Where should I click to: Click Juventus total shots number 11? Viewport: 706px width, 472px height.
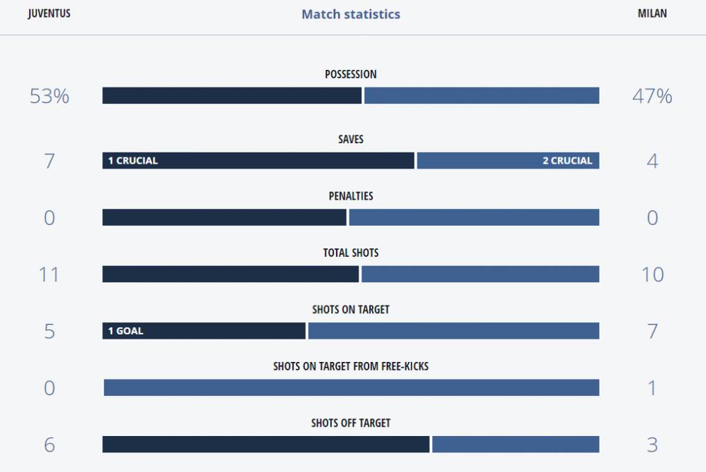coord(49,274)
